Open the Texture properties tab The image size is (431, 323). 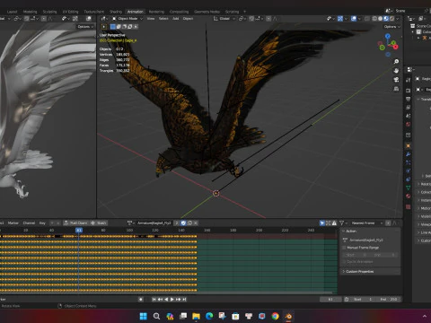click(409, 206)
